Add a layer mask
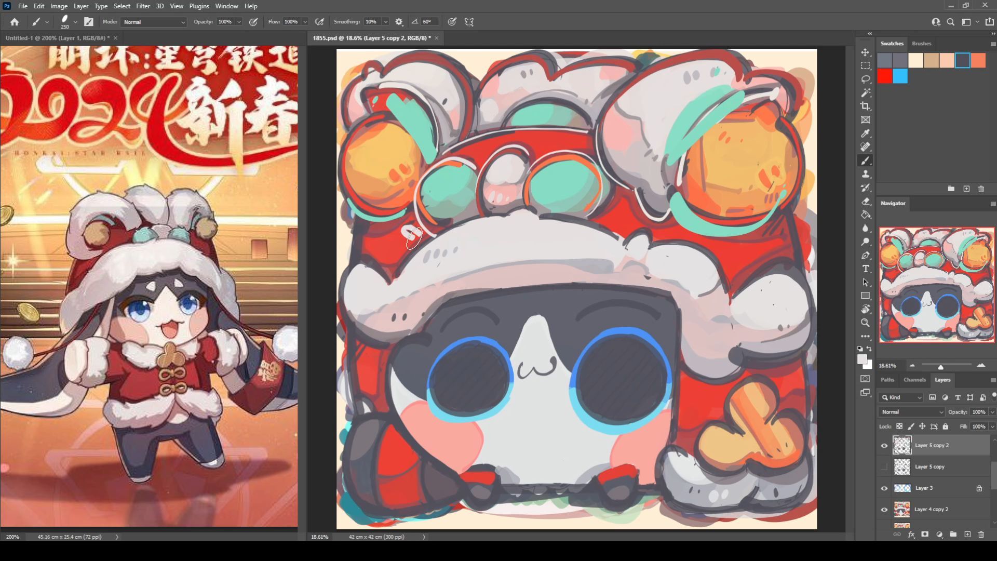This screenshot has width=997, height=561. (x=925, y=534)
